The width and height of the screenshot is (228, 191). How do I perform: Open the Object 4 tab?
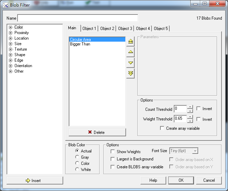(143, 29)
